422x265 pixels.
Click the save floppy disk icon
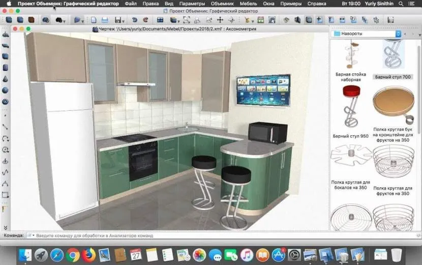point(117,20)
